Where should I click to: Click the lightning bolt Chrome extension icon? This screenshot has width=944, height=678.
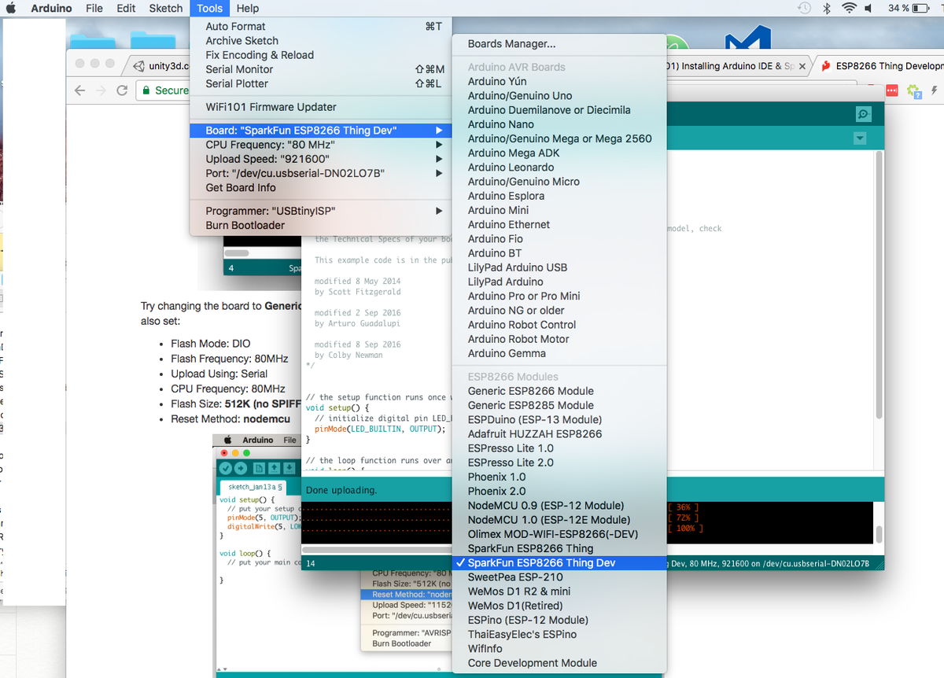pos(935,90)
